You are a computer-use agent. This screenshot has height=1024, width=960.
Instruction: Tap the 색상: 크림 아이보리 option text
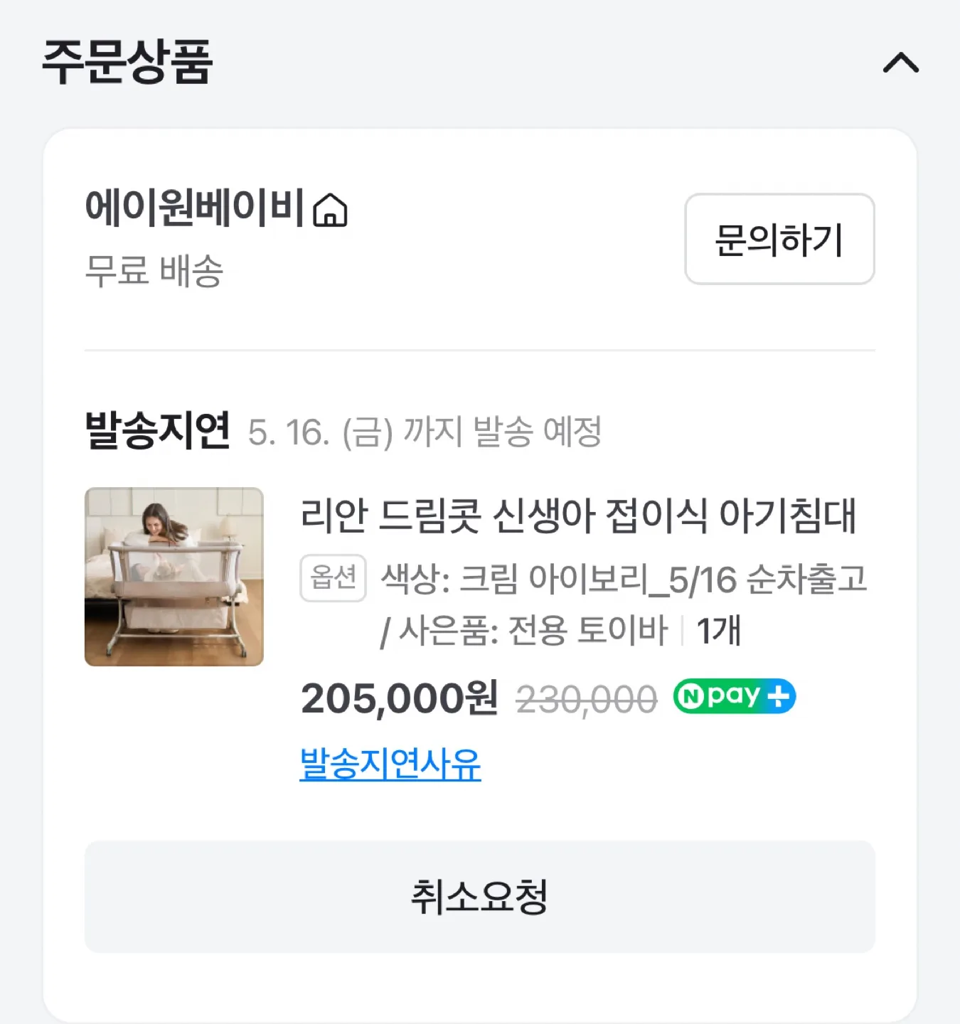[x=516, y=580]
